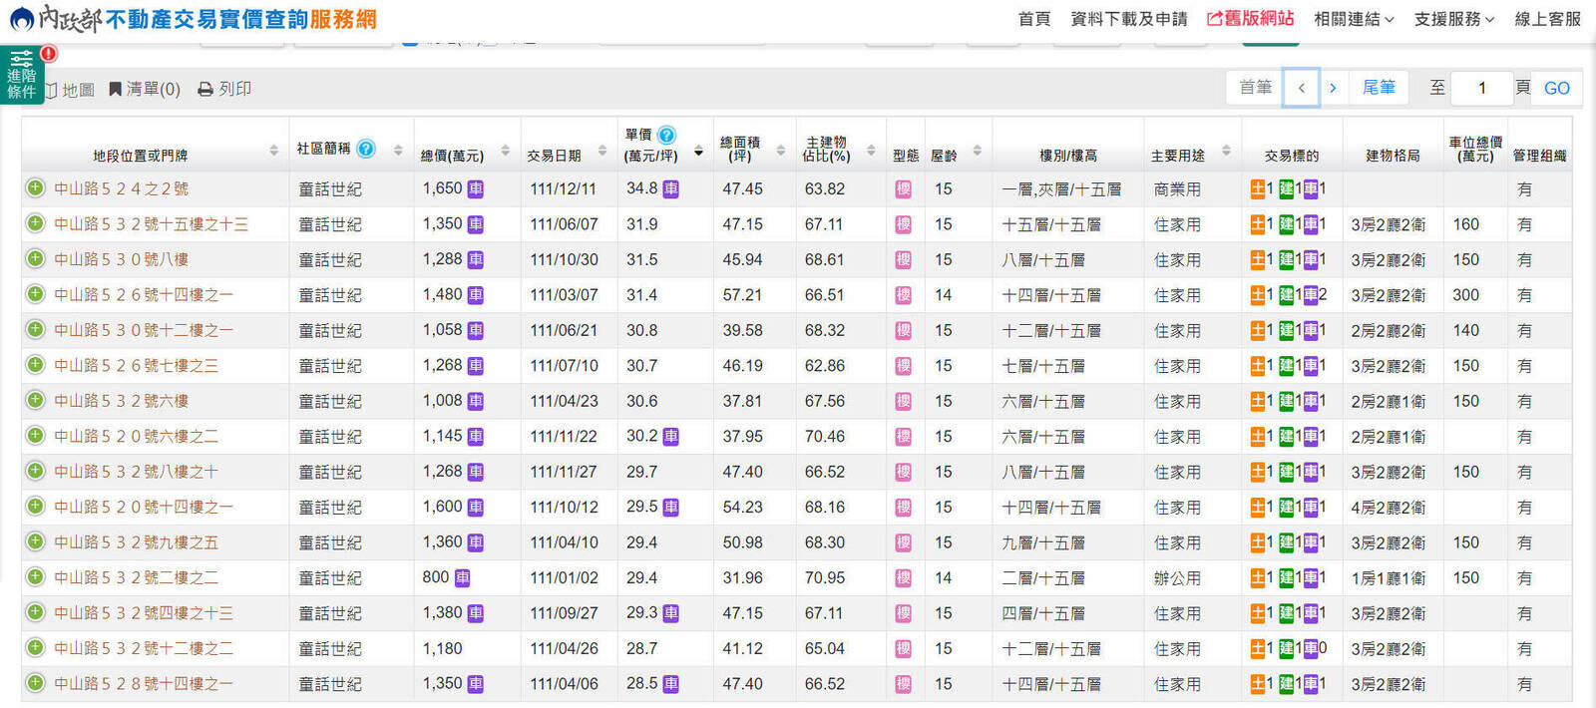Click 樓 type icon in first row

[x=903, y=189]
